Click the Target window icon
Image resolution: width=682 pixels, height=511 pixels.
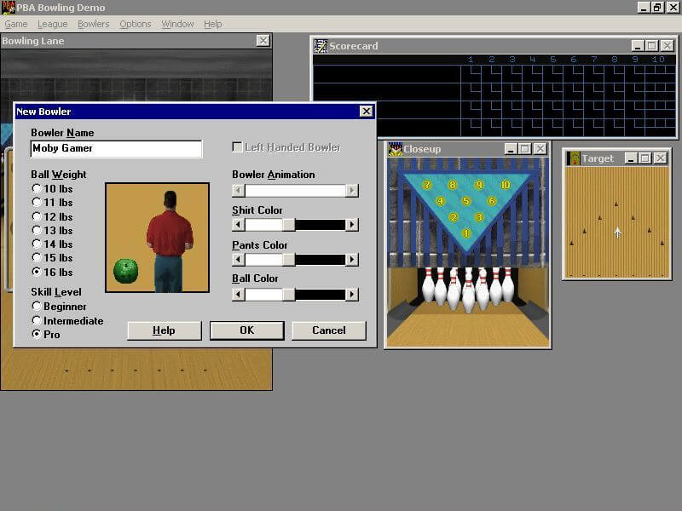point(574,158)
